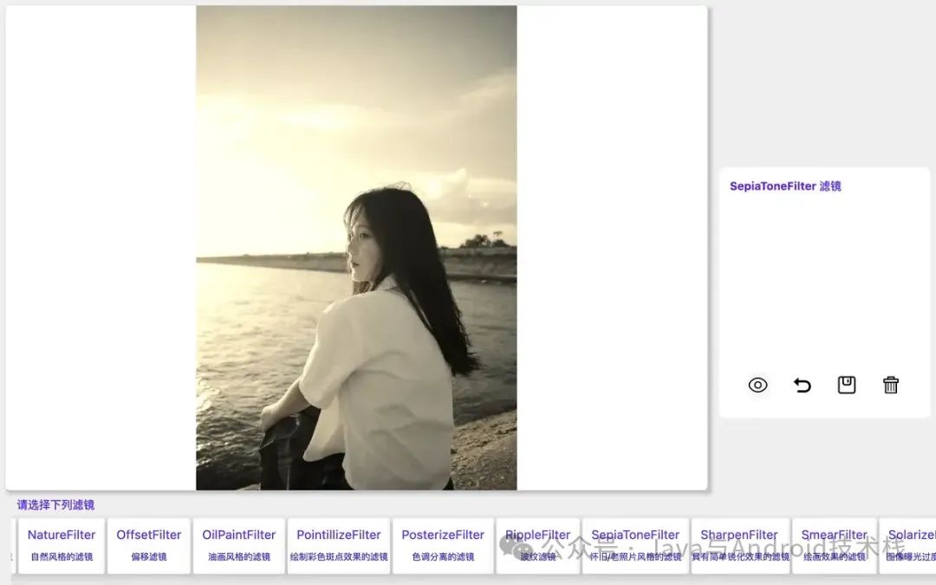Toggle preview with the eye icon

757,385
